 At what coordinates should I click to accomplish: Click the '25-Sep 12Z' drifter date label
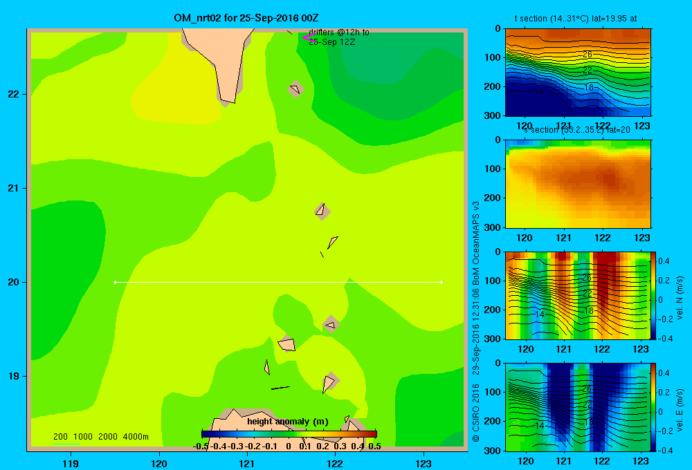click(x=332, y=42)
